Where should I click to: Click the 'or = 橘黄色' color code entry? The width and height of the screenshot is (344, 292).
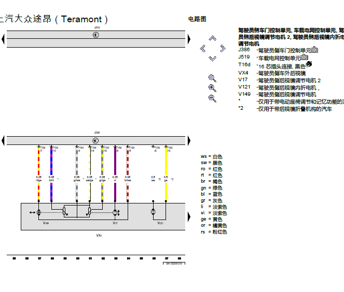pos(214,225)
